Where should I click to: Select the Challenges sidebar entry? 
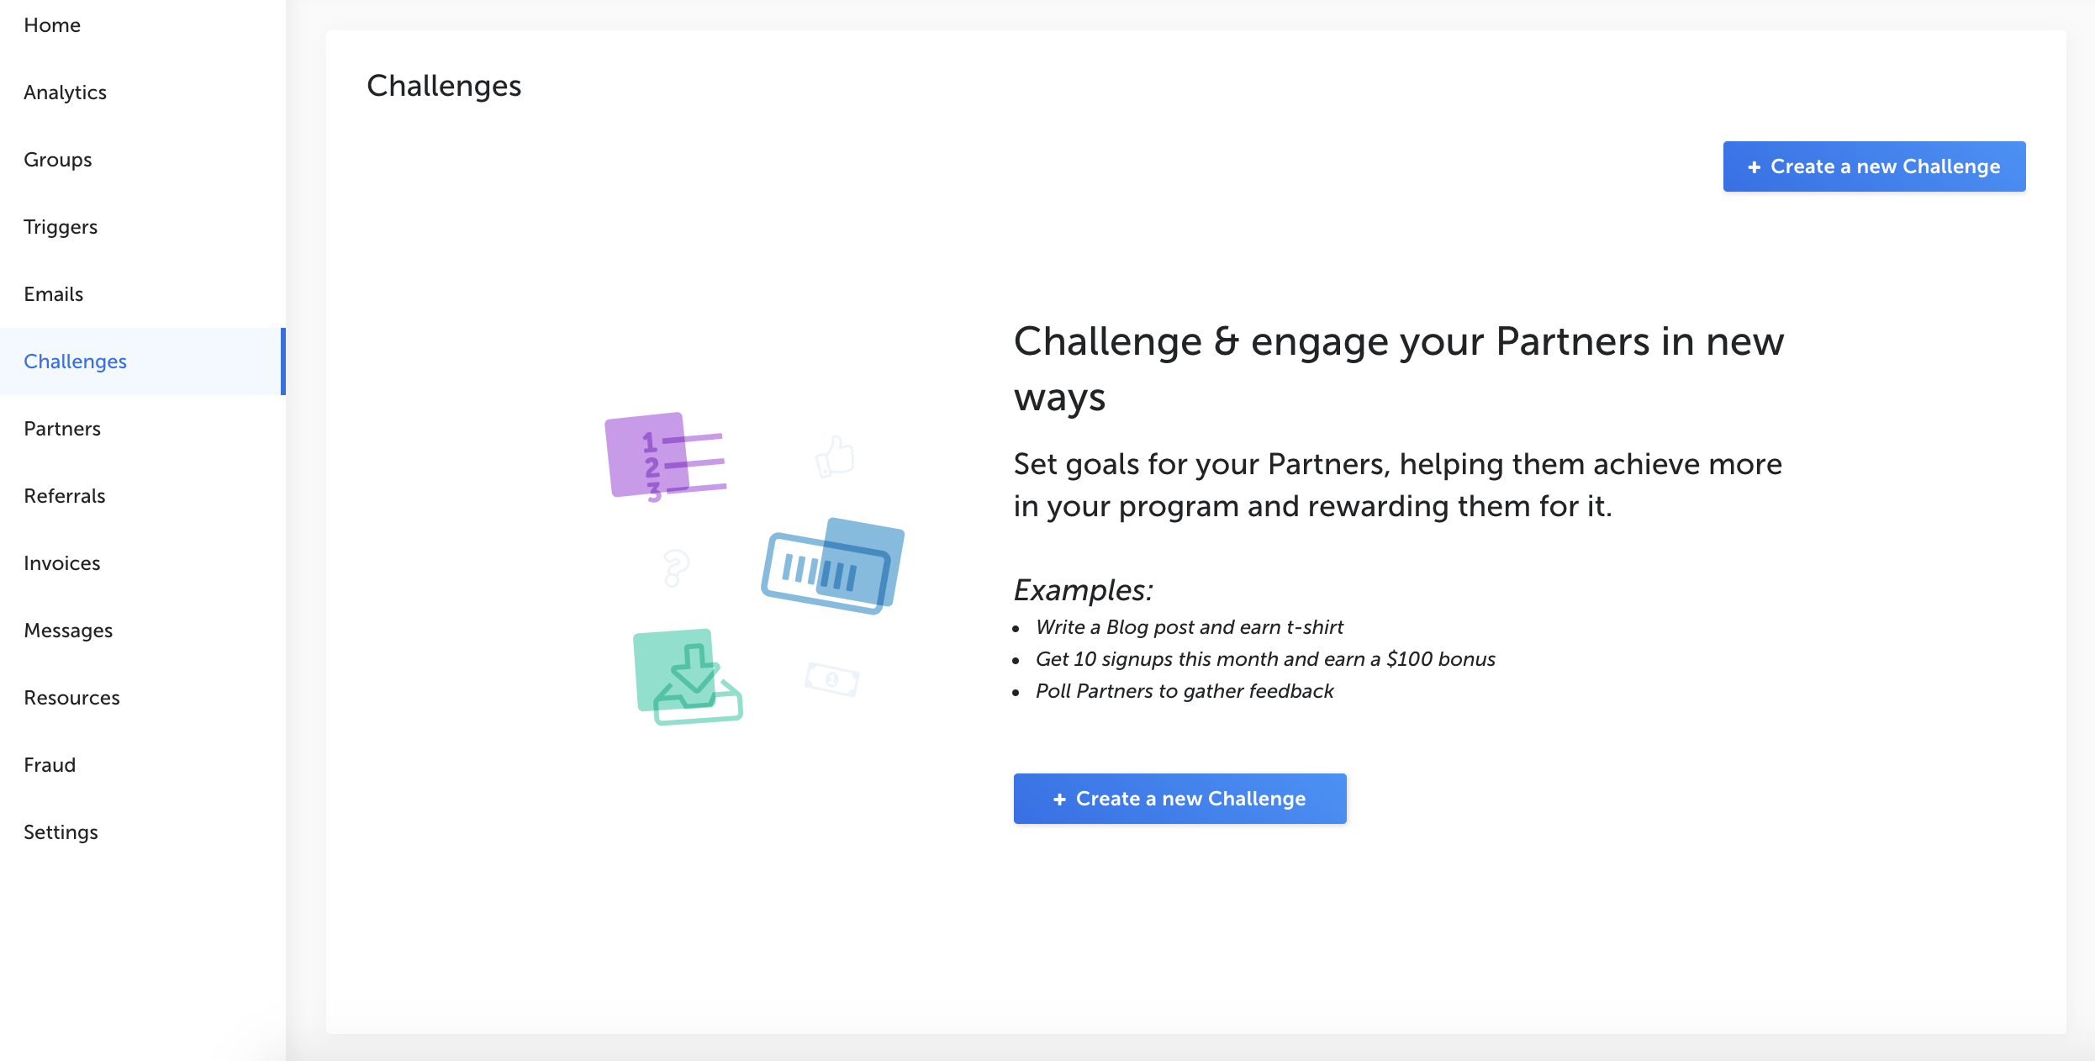tap(75, 362)
